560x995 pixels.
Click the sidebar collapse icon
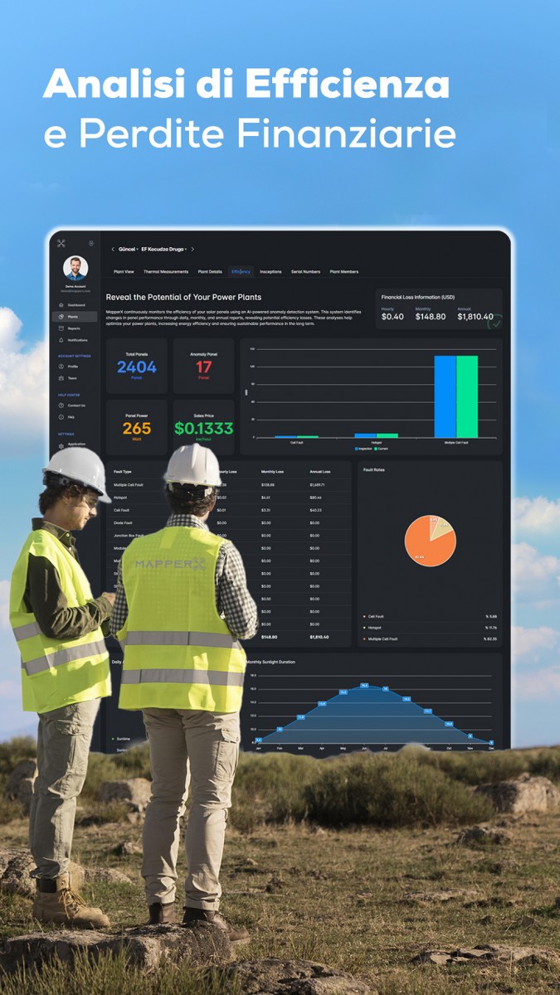(x=90, y=244)
